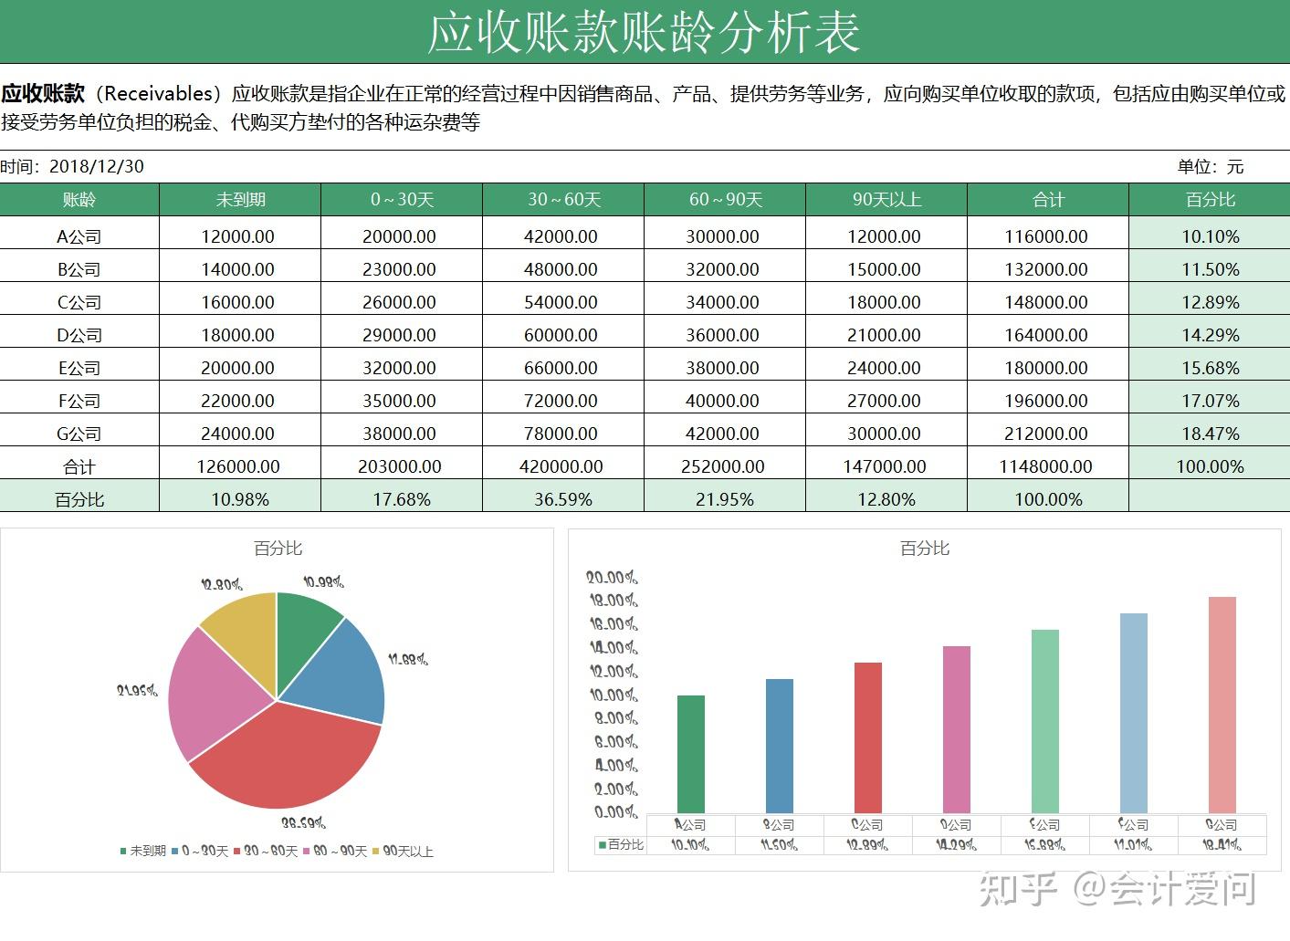Click the 百分比 legend marker under the bar chart
Viewport: 1290px width, 941px height.
point(602,844)
